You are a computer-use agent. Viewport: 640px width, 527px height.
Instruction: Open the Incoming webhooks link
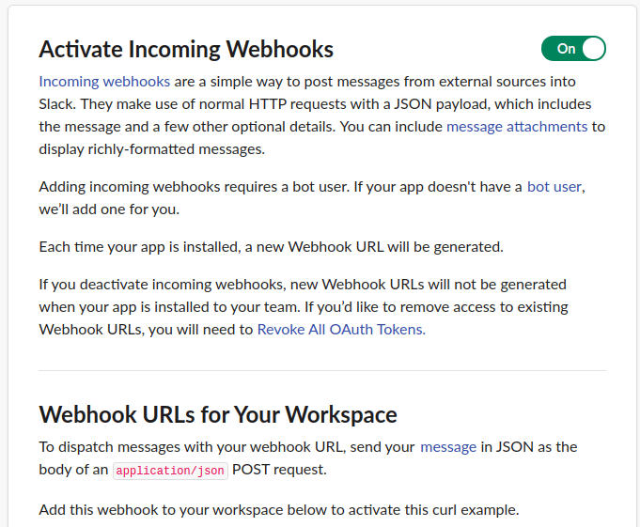pyautogui.click(x=104, y=82)
